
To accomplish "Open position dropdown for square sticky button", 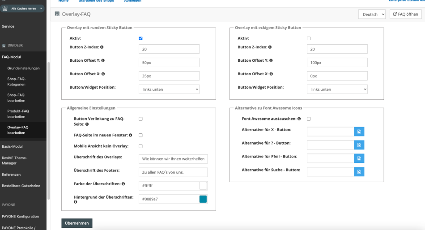I will pyautogui.click(x=337, y=89).
